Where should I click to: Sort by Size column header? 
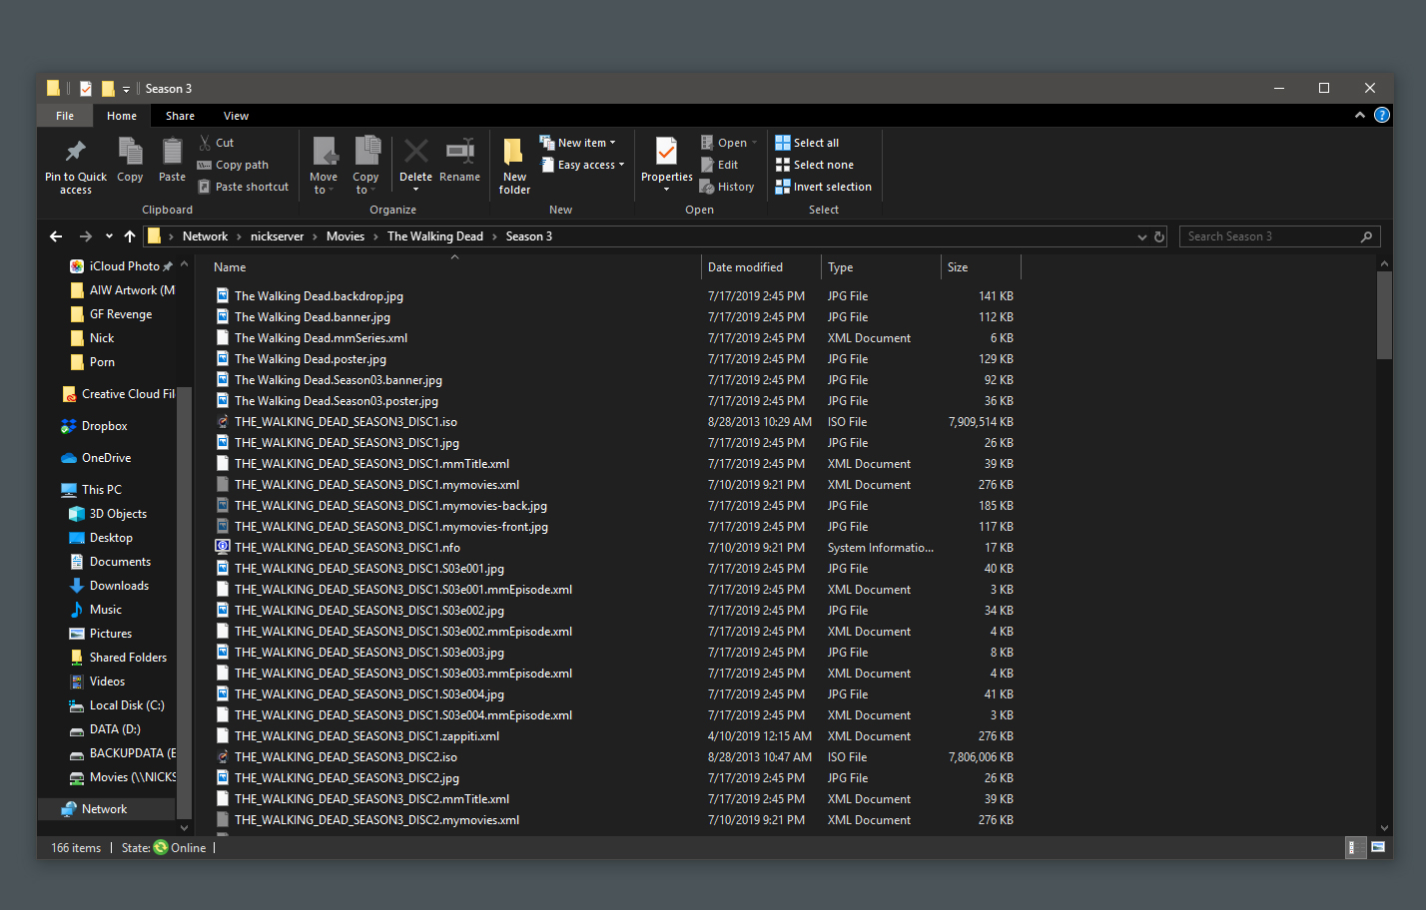point(981,267)
